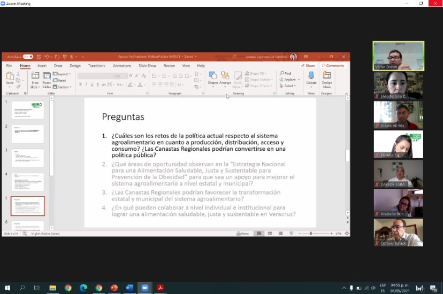
Task: Toggle Normal view in the status bar
Action: pyautogui.click(x=259, y=234)
